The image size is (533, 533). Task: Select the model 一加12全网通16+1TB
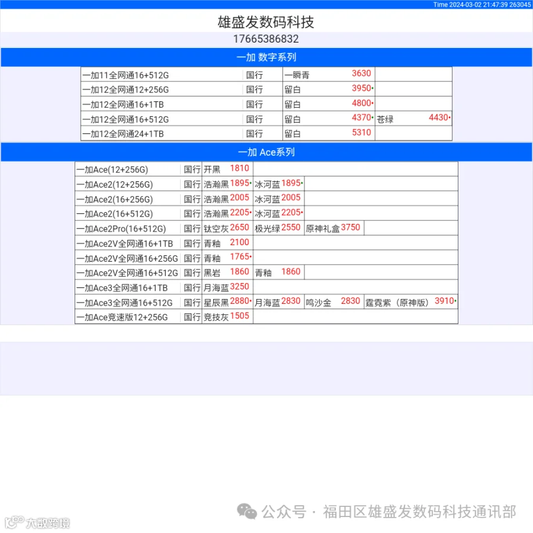click(x=123, y=104)
